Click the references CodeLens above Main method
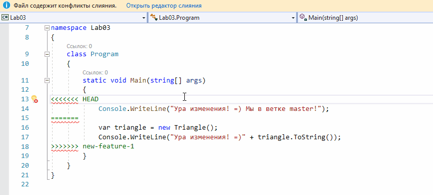433x195 pixels. (x=95, y=72)
